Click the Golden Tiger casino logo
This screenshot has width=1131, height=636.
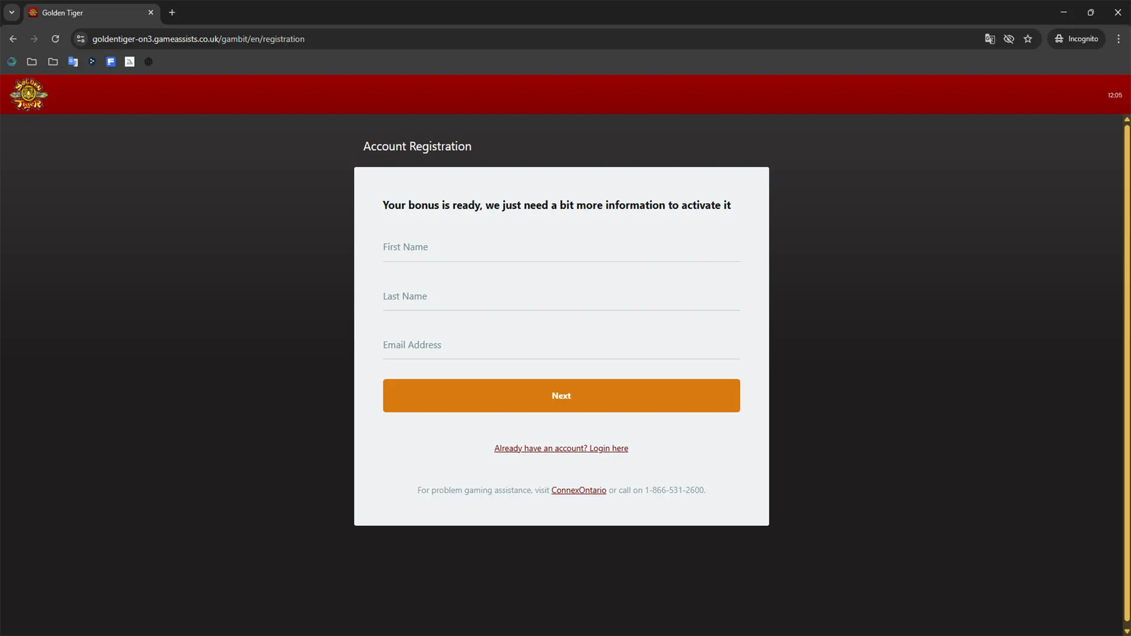[x=28, y=94]
